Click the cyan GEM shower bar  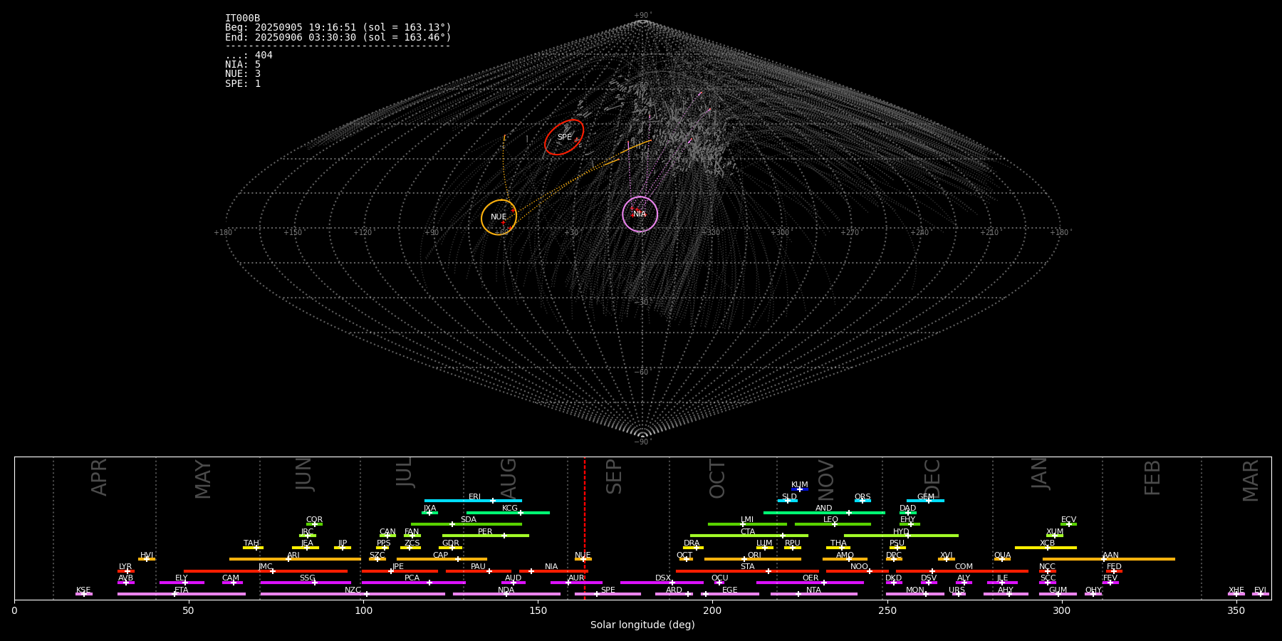coord(925,501)
